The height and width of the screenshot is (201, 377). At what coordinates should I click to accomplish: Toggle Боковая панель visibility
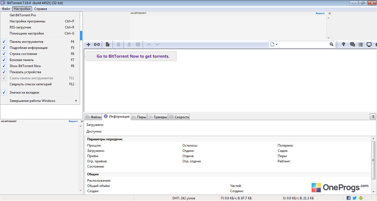[x=40, y=60]
